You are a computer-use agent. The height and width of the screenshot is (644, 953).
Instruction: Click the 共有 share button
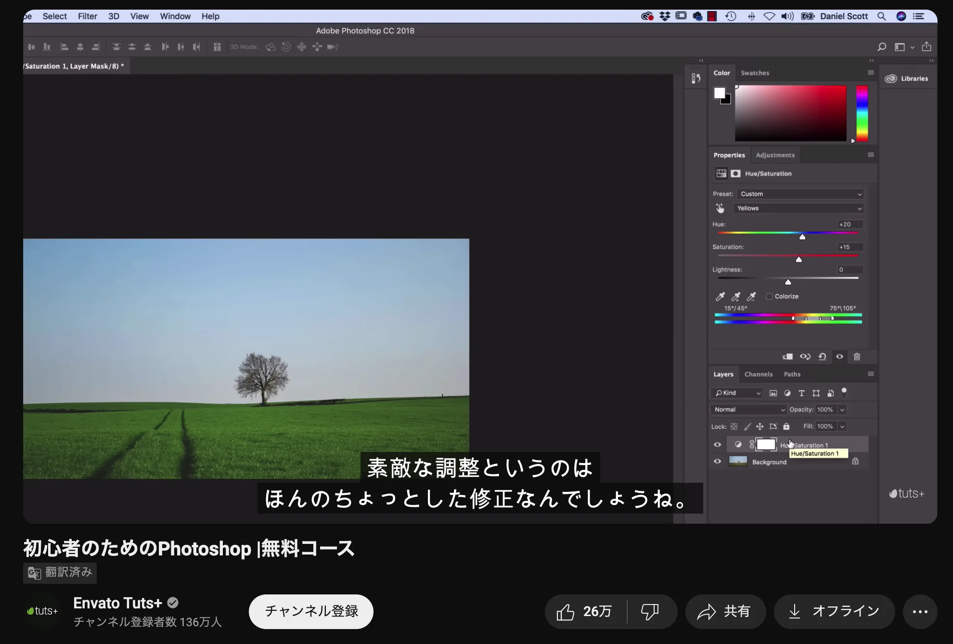[x=726, y=611]
